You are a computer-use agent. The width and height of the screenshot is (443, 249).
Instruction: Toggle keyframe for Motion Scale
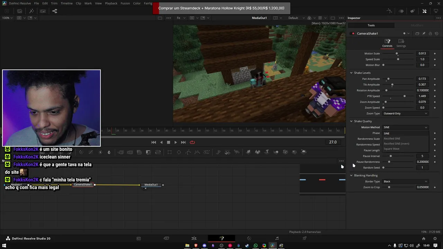pos(435,54)
